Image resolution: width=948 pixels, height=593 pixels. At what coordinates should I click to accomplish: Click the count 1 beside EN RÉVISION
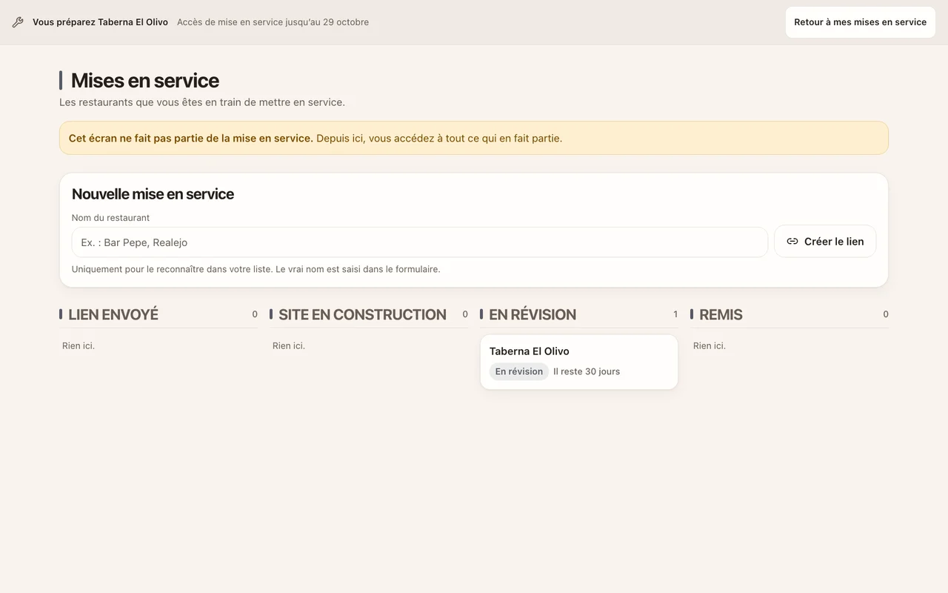[x=675, y=314]
